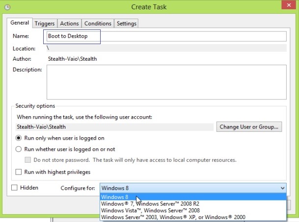Click inside the Description text box
299x222 pixels.
[x=166, y=82]
